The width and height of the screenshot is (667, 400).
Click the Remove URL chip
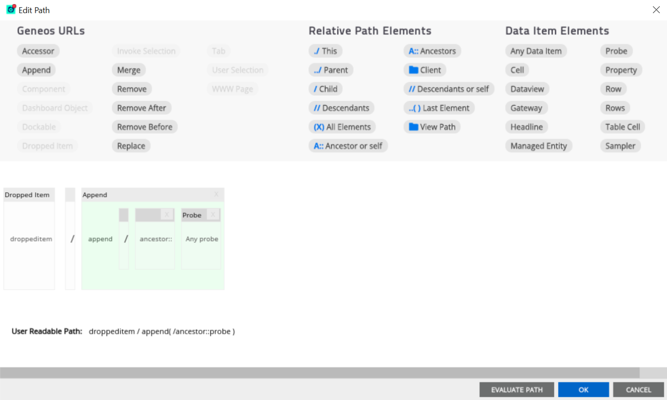(132, 89)
